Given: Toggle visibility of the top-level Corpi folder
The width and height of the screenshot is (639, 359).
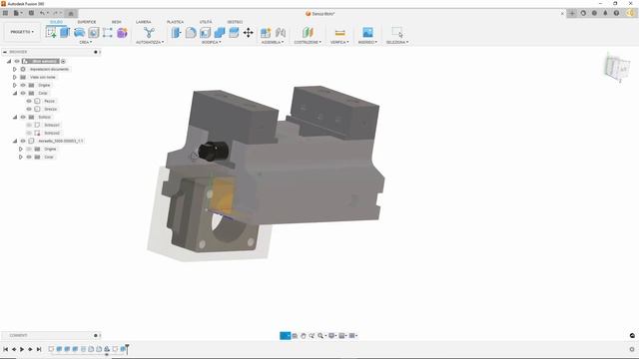Looking at the screenshot, I should tap(23, 93).
